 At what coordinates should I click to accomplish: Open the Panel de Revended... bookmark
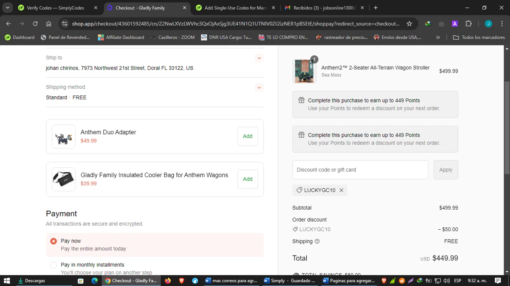click(x=65, y=37)
